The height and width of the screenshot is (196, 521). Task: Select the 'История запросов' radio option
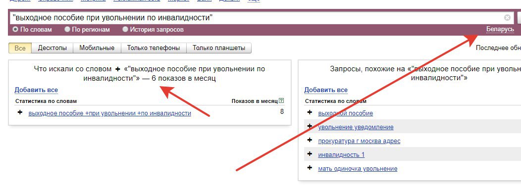click(125, 29)
